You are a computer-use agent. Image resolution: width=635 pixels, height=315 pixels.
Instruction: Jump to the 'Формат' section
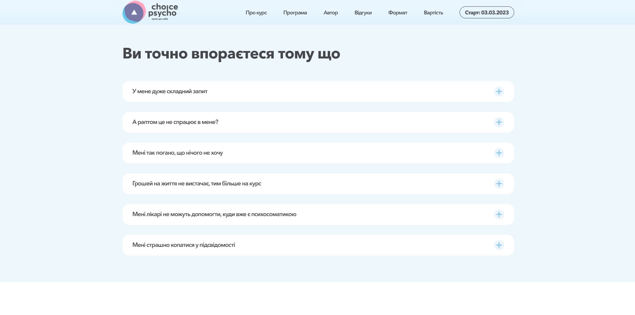click(x=398, y=13)
